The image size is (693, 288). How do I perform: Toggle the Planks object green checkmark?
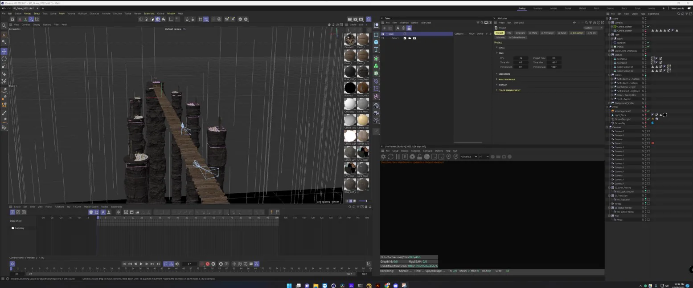648,47
